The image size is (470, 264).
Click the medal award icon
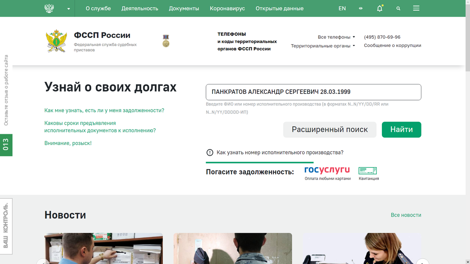[x=166, y=41]
